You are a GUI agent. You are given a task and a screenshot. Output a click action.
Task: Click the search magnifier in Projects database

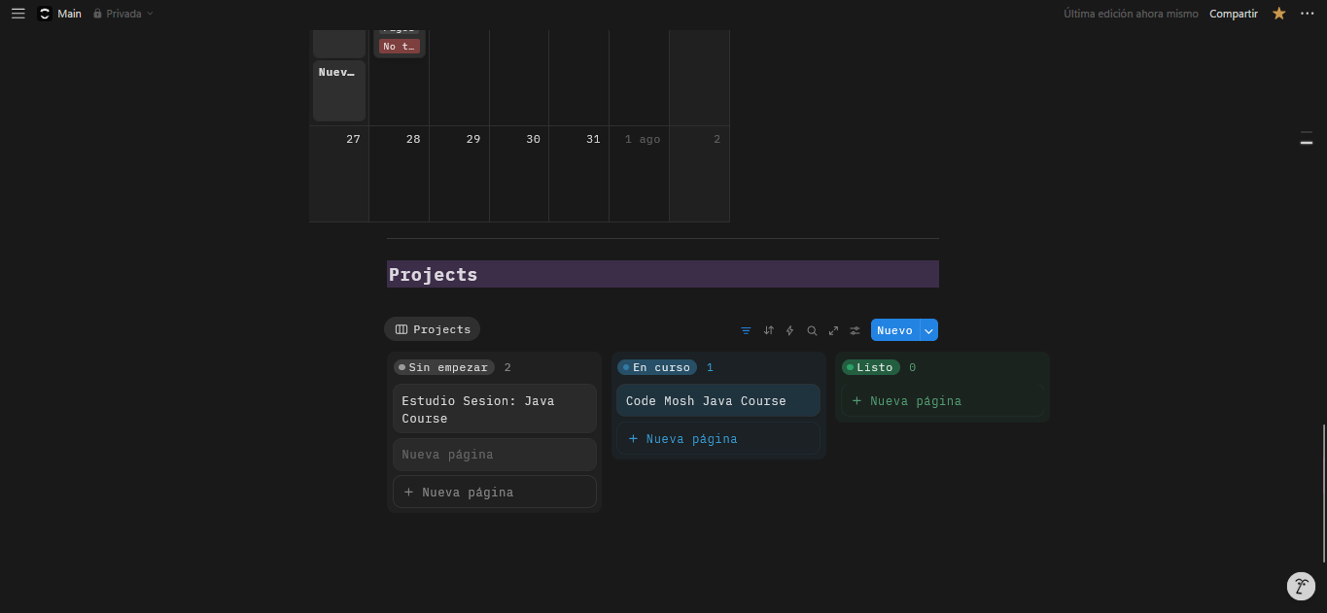tap(812, 330)
